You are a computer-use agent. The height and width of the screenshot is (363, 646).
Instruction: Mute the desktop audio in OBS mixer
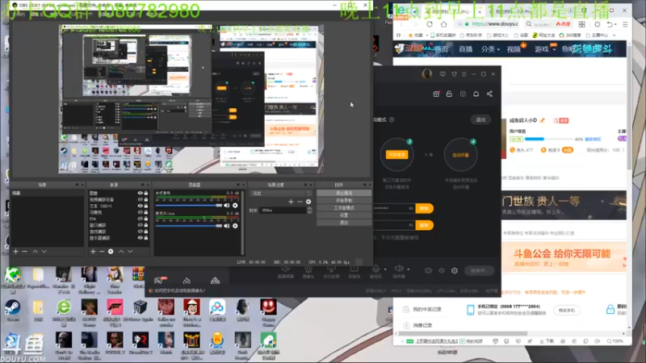[x=227, y=206]
